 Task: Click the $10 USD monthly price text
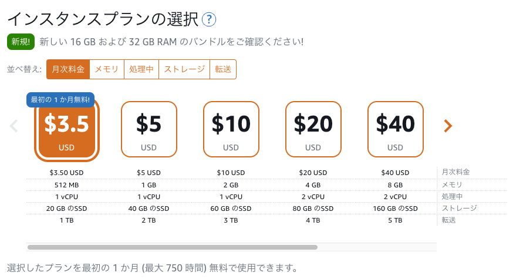(231, 173)
